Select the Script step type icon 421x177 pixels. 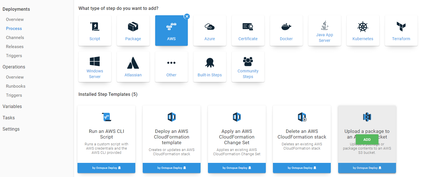click(95, 30)
